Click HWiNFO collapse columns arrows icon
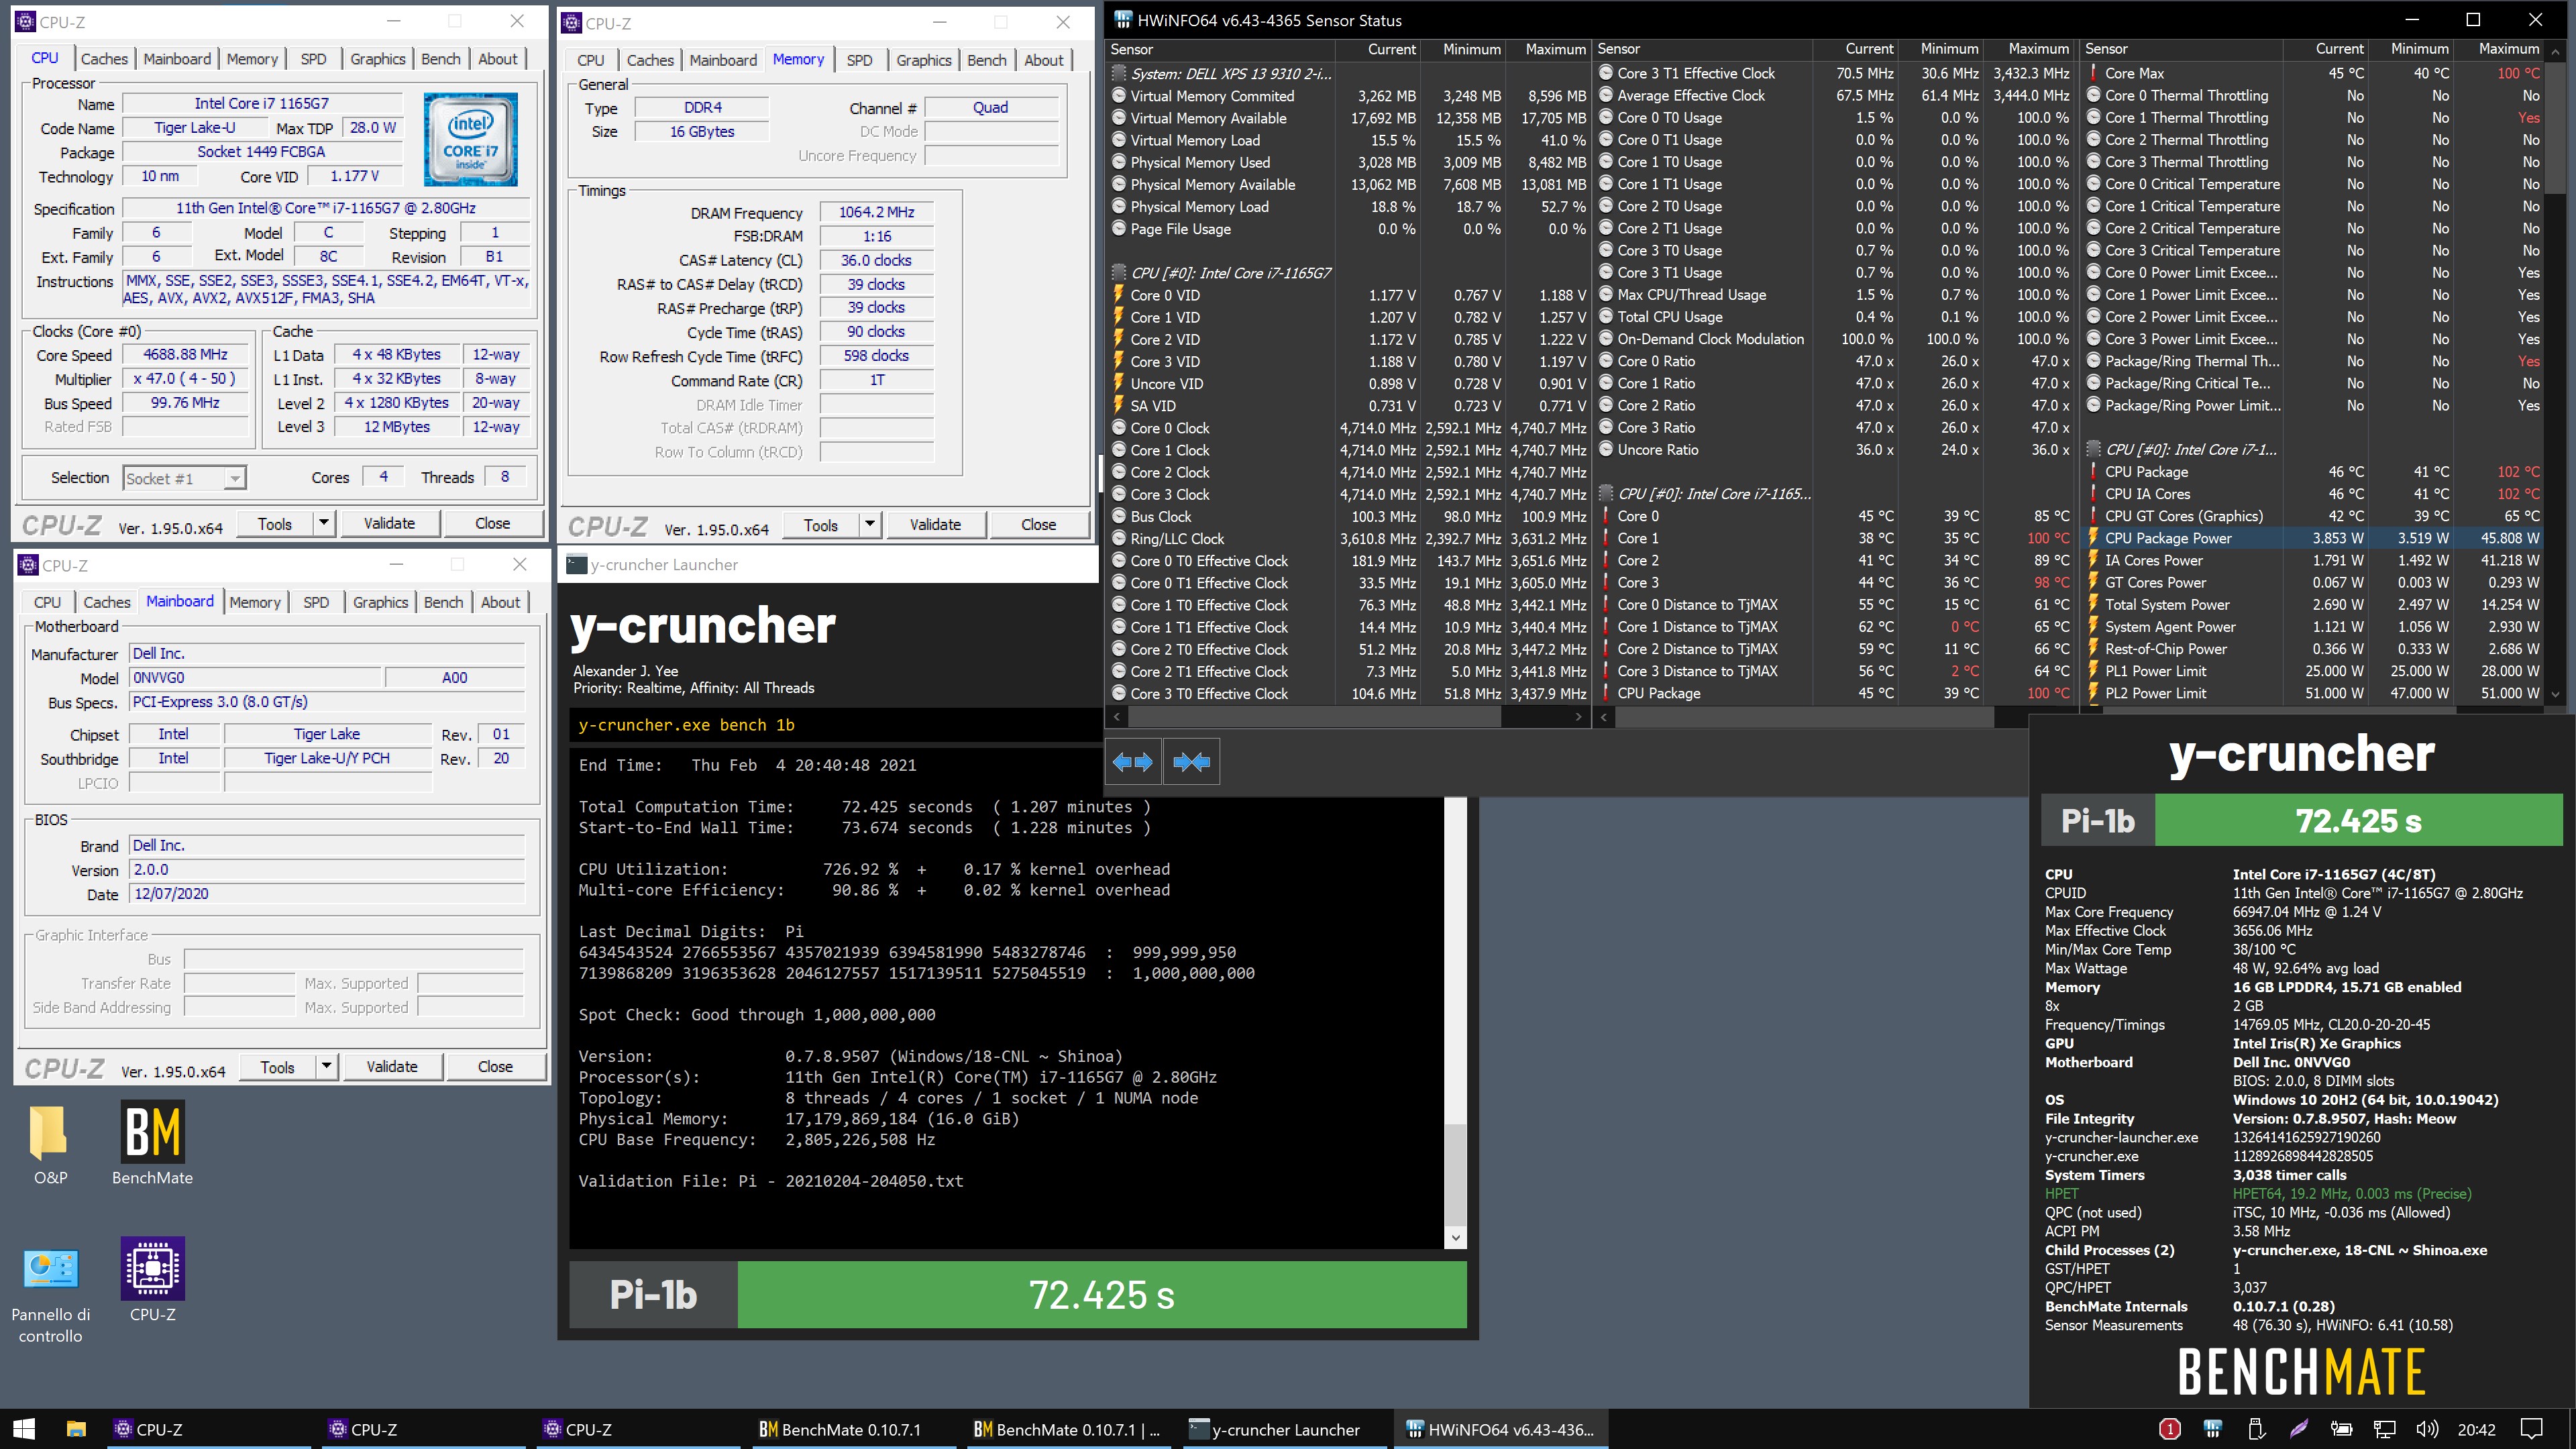This screenshot has height=1449, width=2576. [x=1192, y=762]
